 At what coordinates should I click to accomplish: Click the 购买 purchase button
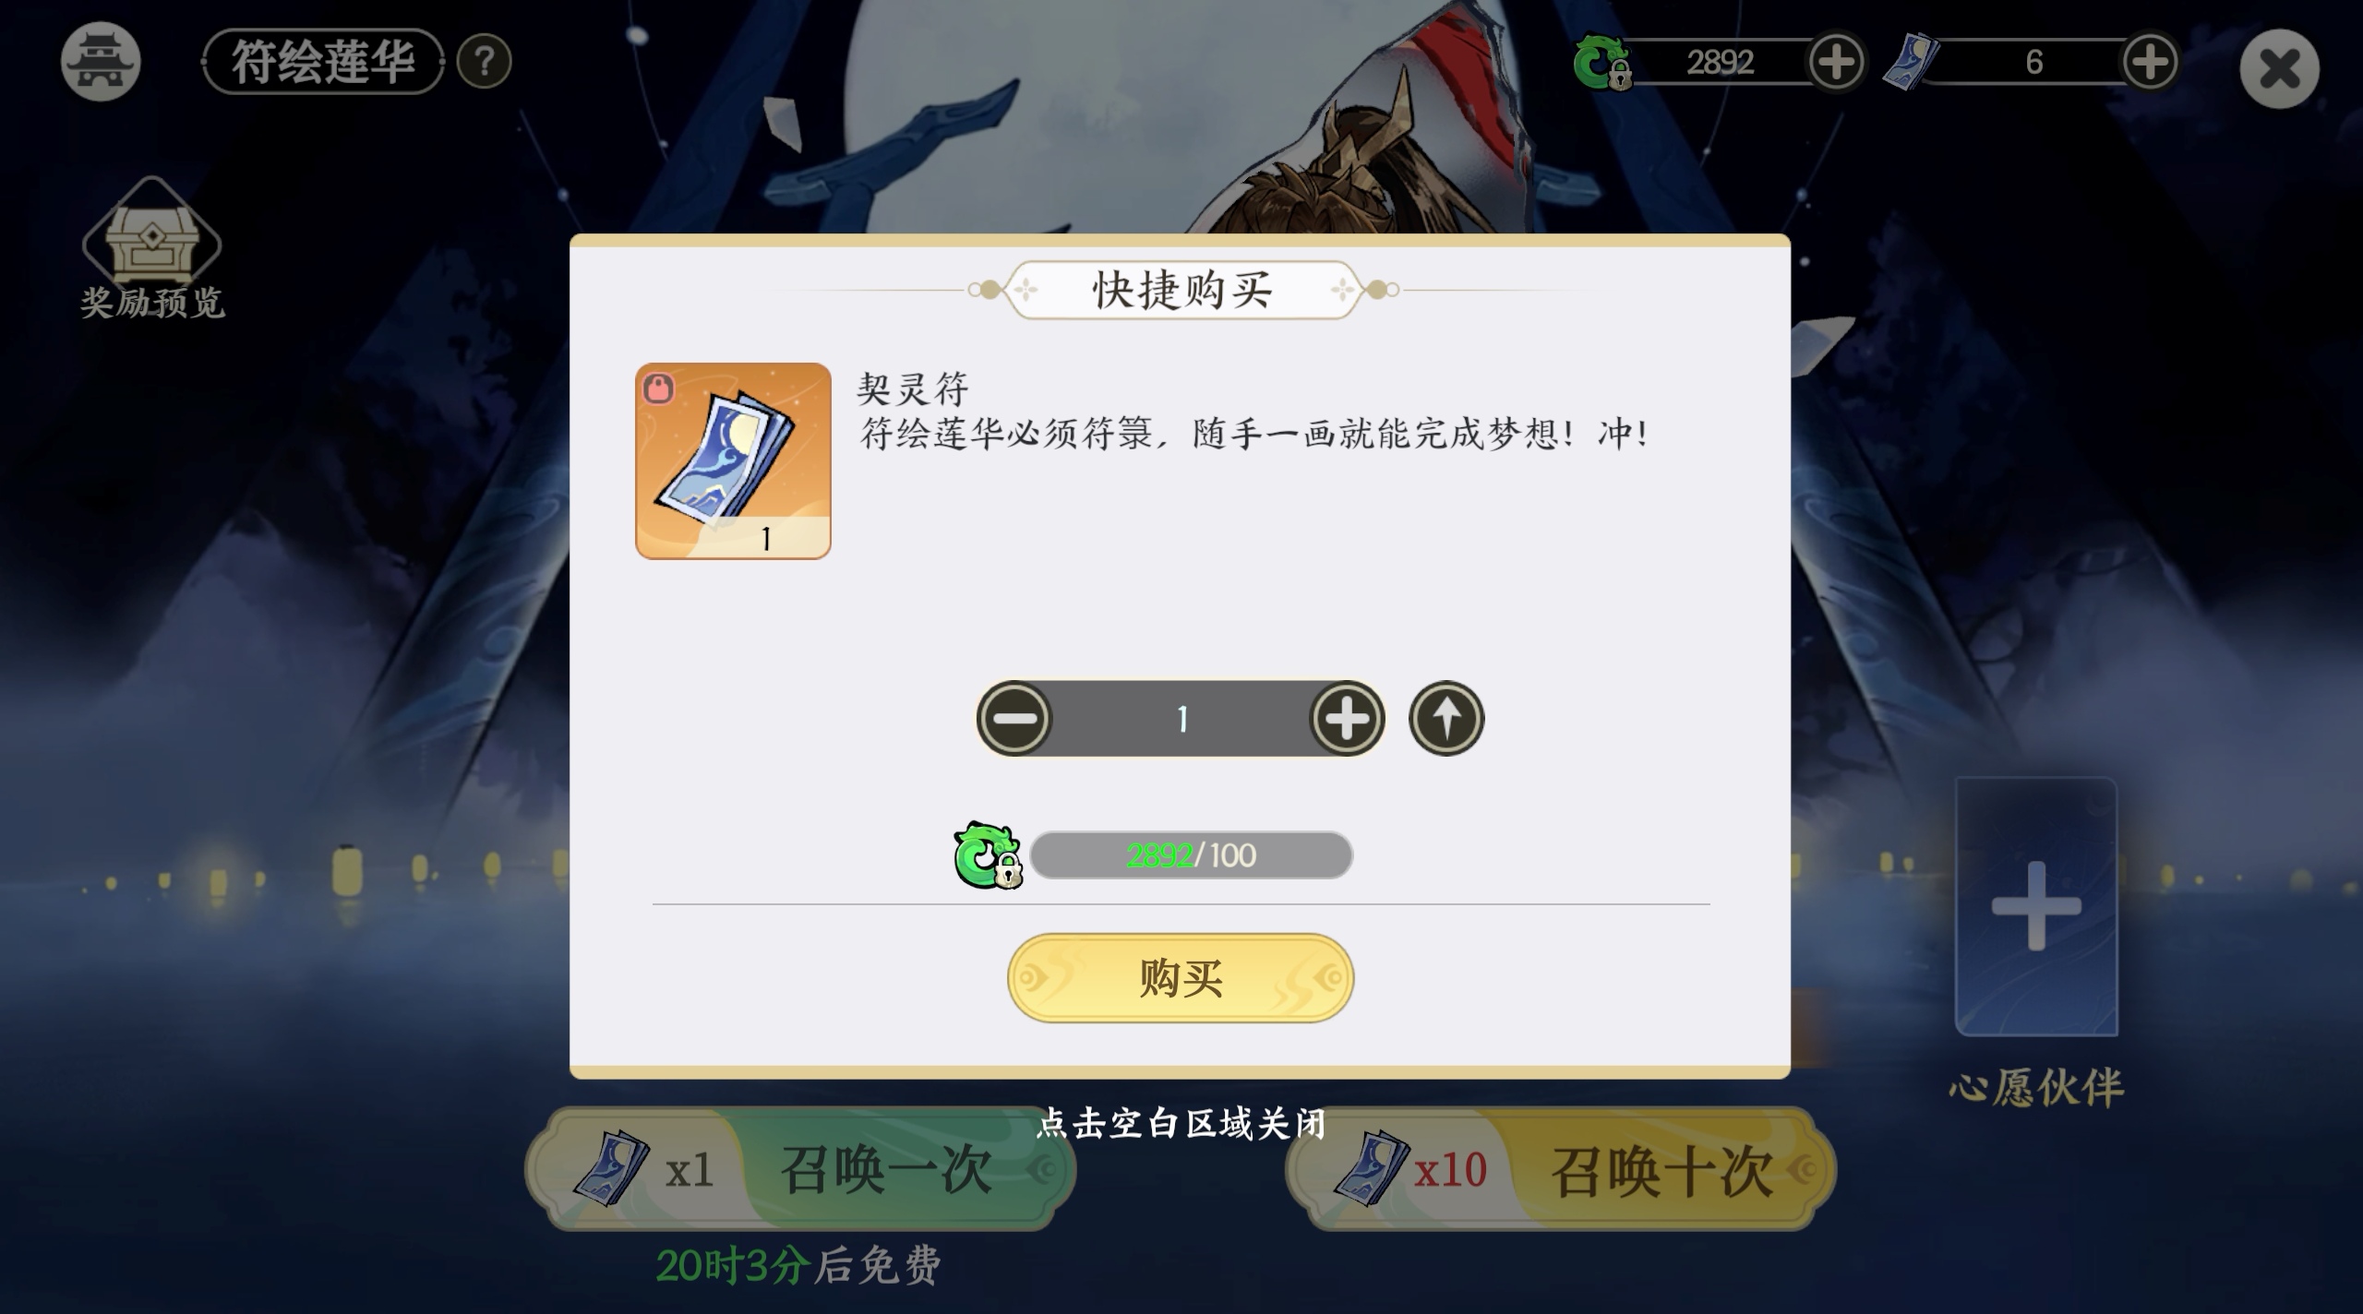point(1181,978)
